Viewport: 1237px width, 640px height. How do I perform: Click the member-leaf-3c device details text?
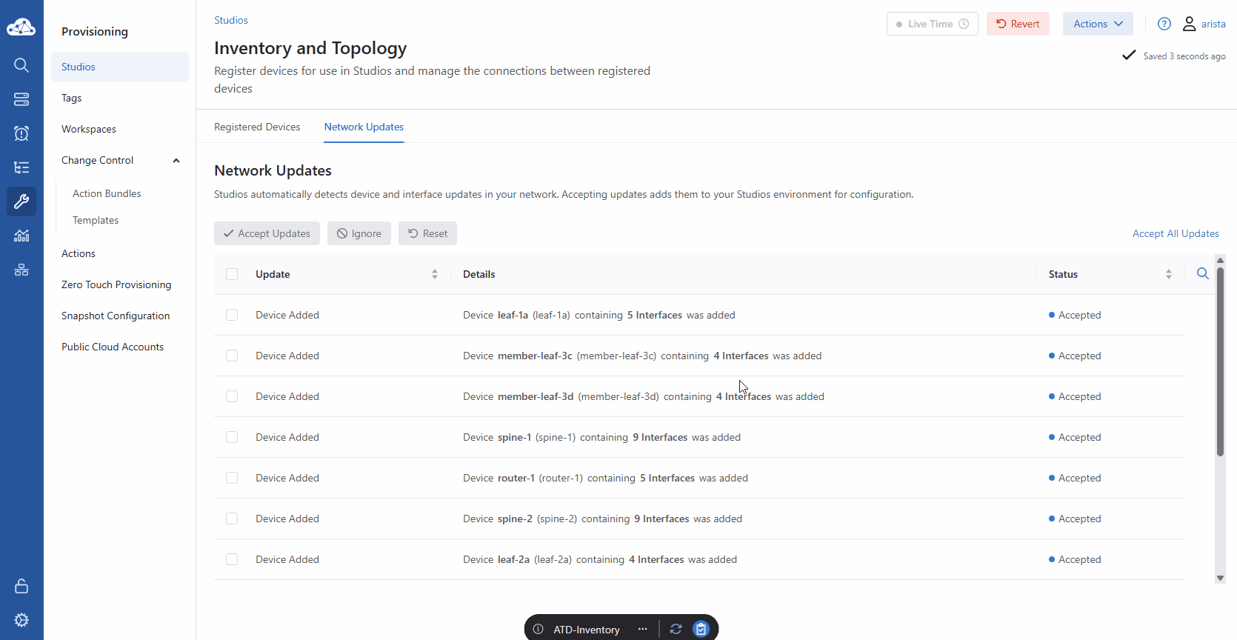coord(642,356)
